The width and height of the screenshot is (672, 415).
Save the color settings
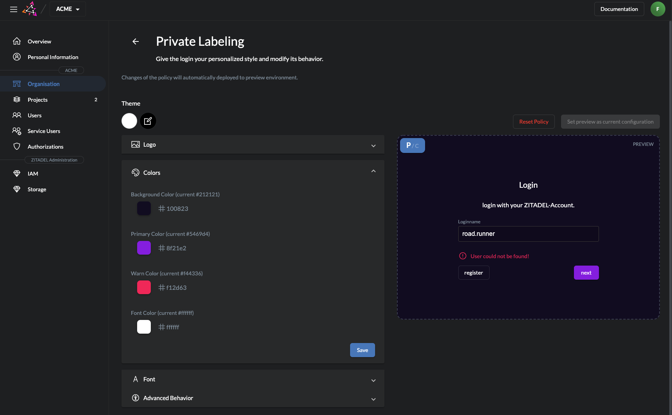click(362, 350)
